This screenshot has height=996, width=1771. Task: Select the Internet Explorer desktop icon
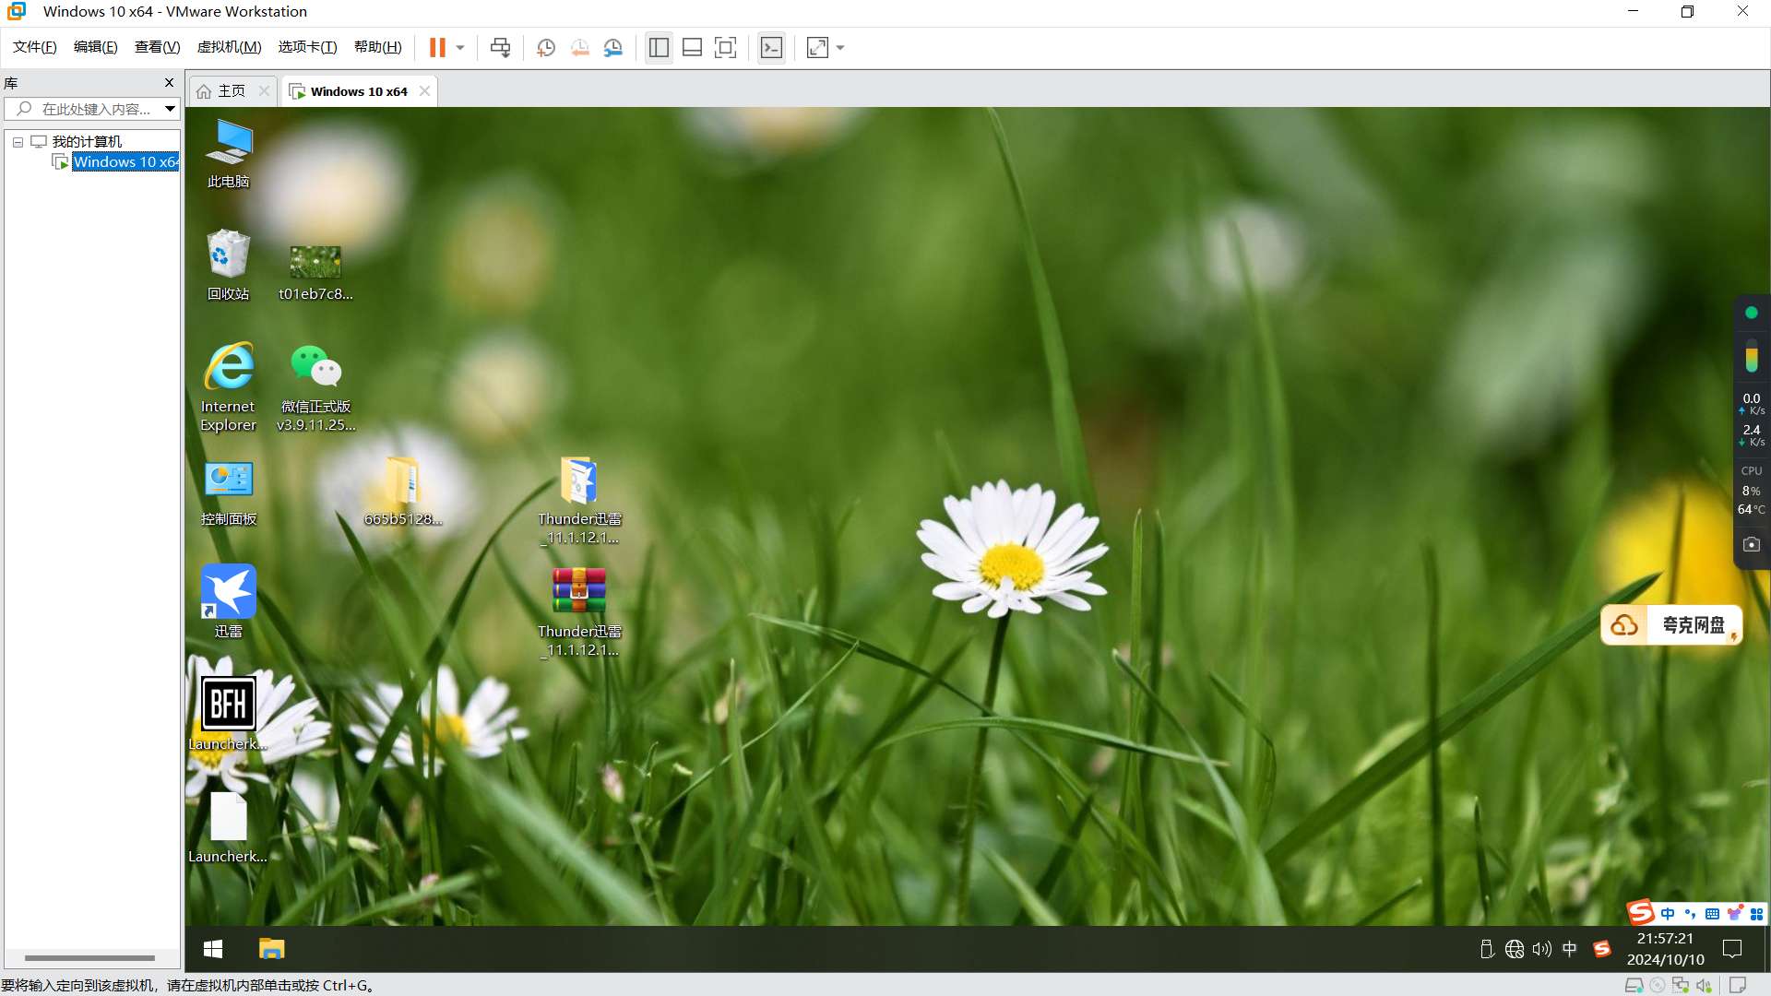click(228, 387)
